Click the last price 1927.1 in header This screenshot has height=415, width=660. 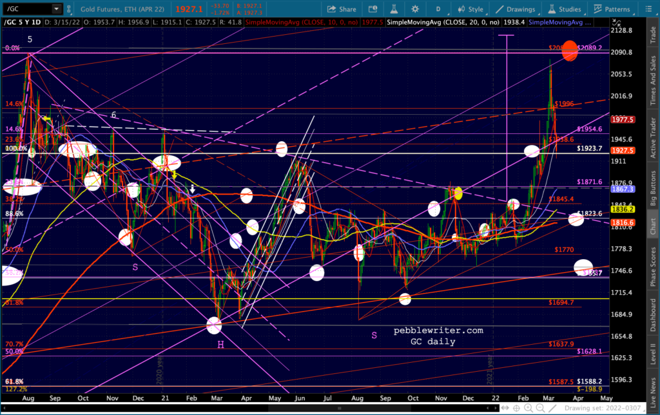189,9
